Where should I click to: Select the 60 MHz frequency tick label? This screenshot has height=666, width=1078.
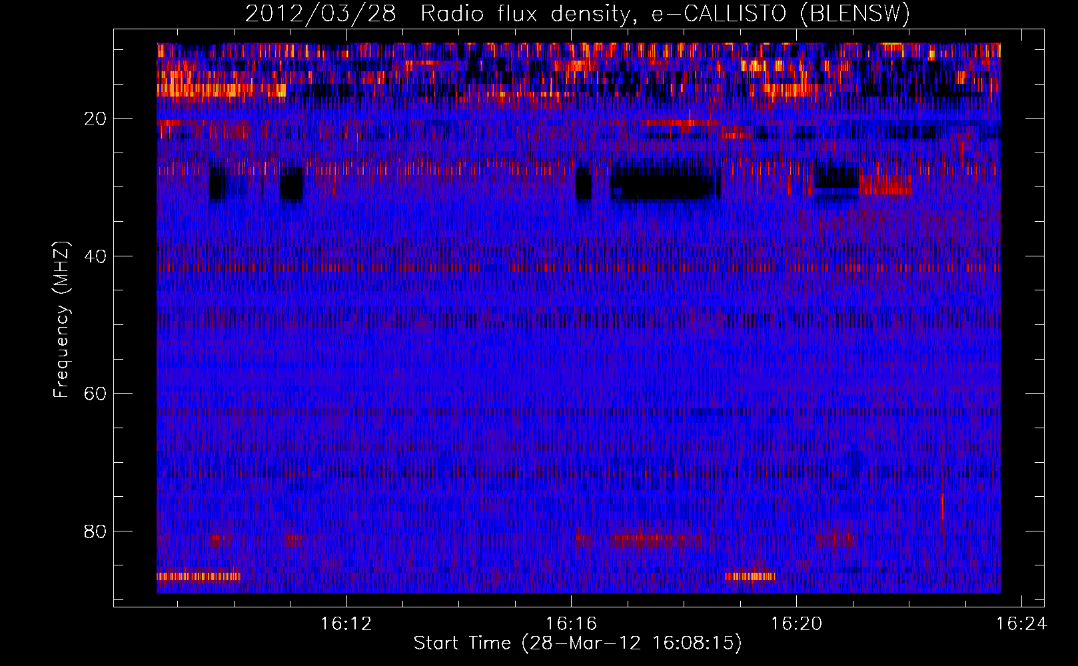pos(95,394)
